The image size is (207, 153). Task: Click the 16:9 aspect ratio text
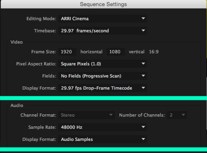[x=154, y=52]
